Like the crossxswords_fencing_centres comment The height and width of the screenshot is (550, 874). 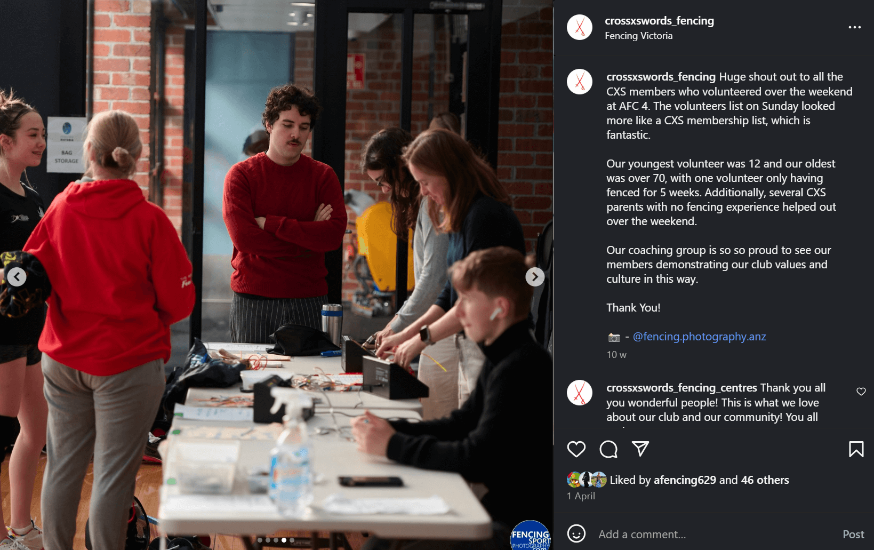[861, 392]
